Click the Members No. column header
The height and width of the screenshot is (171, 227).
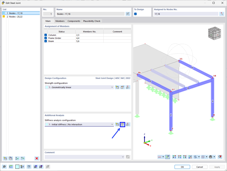pos(90,31)
